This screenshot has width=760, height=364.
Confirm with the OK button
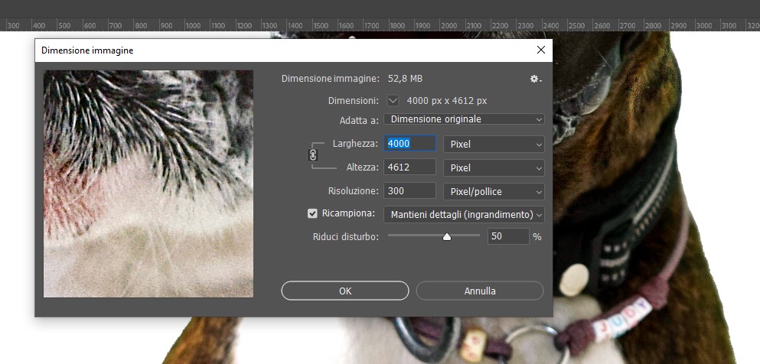click(345, 291)
